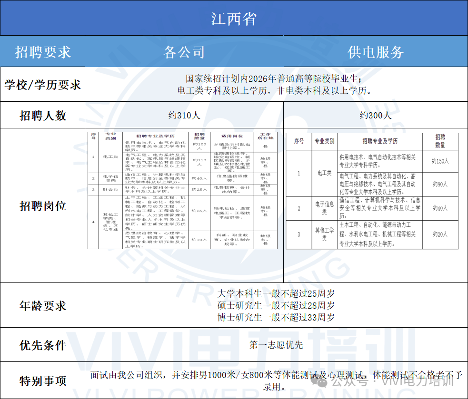468x399 pixels.
Task: Click the 招聘人数 row label
Action: pos(42,116)
